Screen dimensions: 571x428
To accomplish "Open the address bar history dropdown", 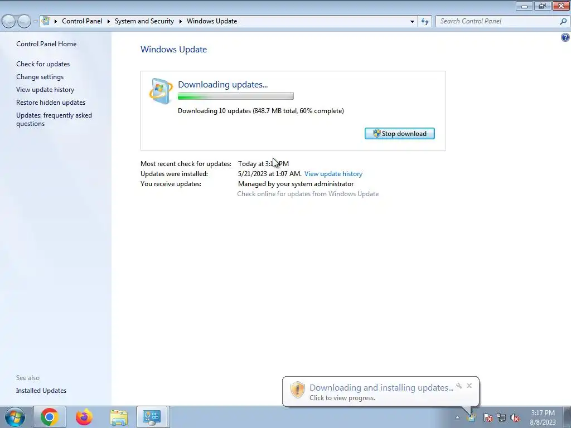I will pyautogui.click(x=412, y=21).
